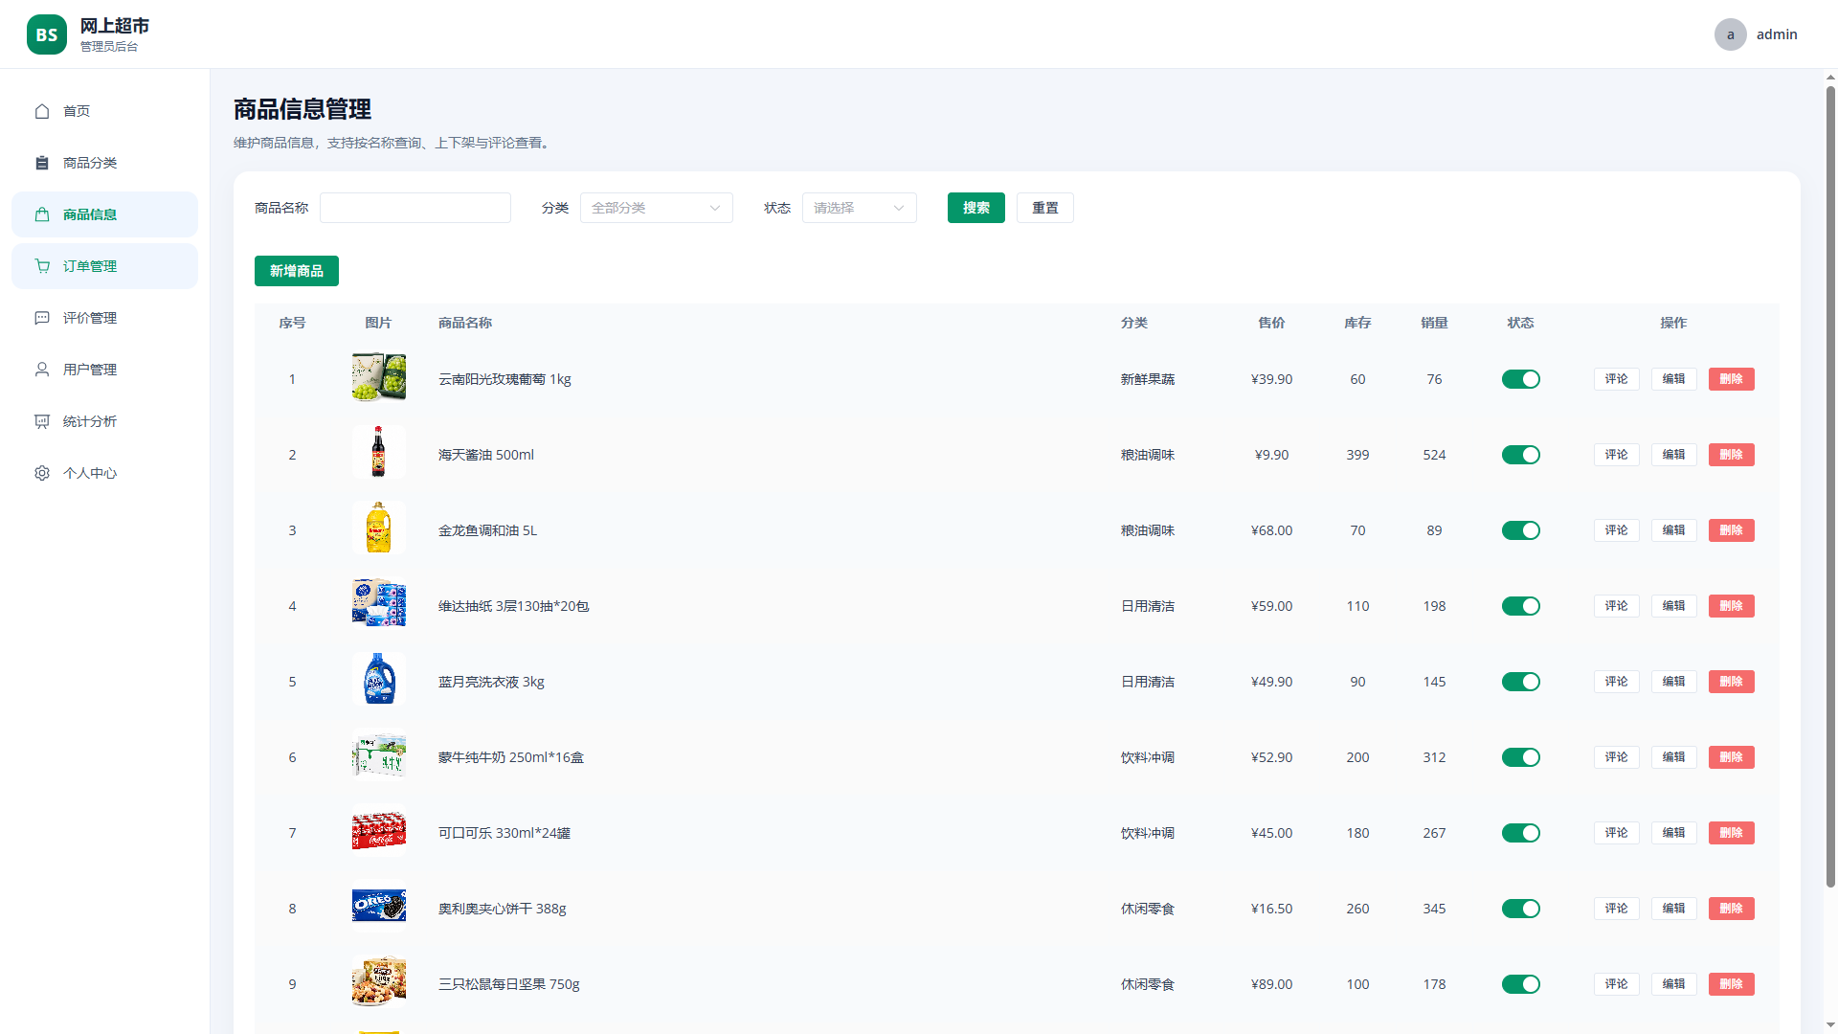The image size is (1838, 1034).
Task: Open the 分类 dropdown (全部分类)
Action: click(x=657, y=208)
